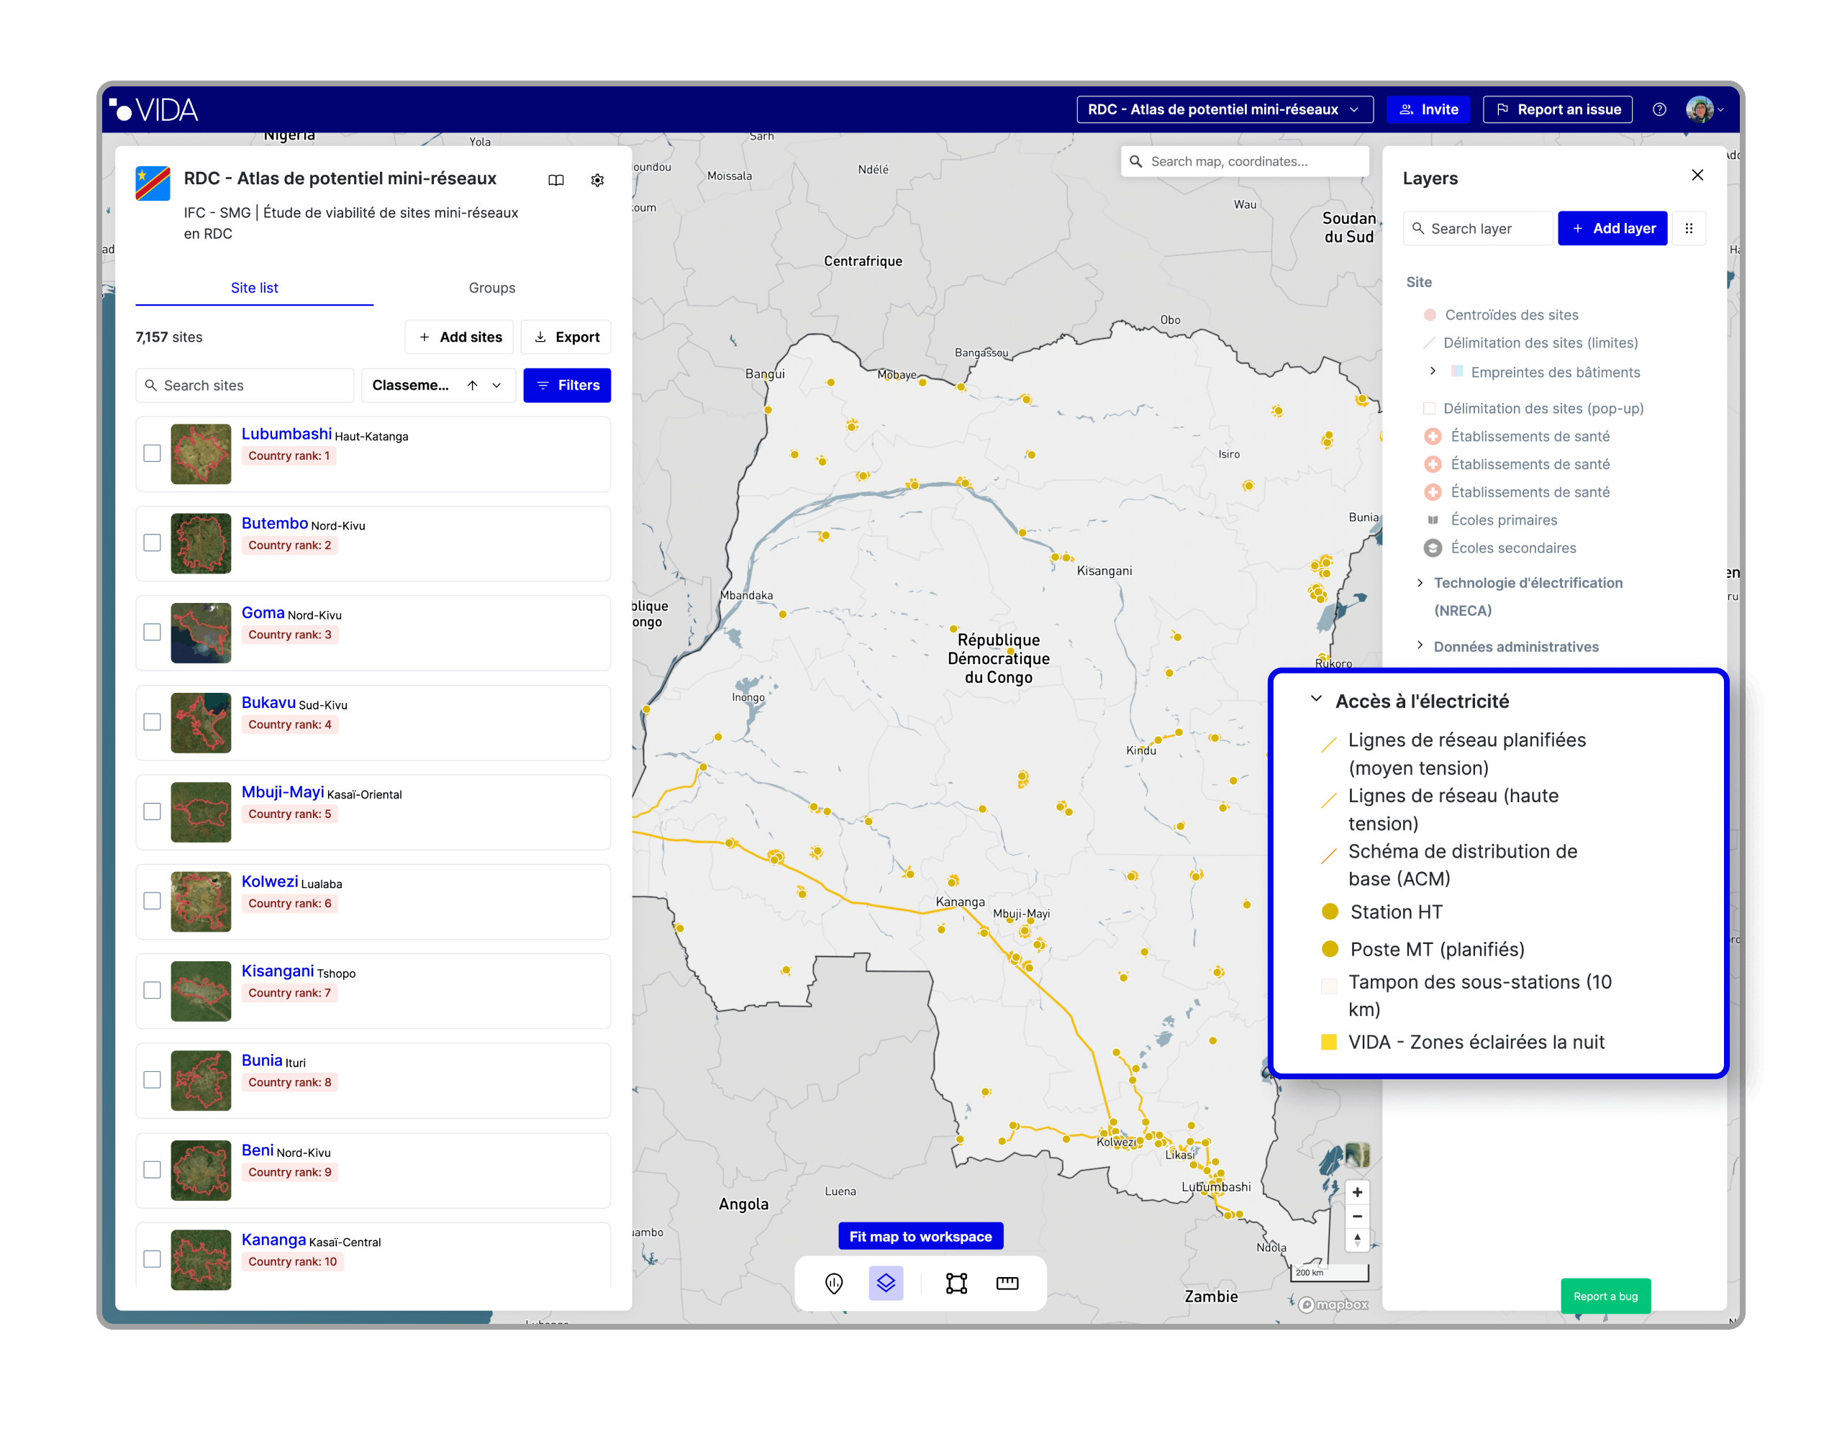Select the area selection tool icon
Image resolution: width=1842 pixels, height=1439 pixels.
(x=956, y=1283)
